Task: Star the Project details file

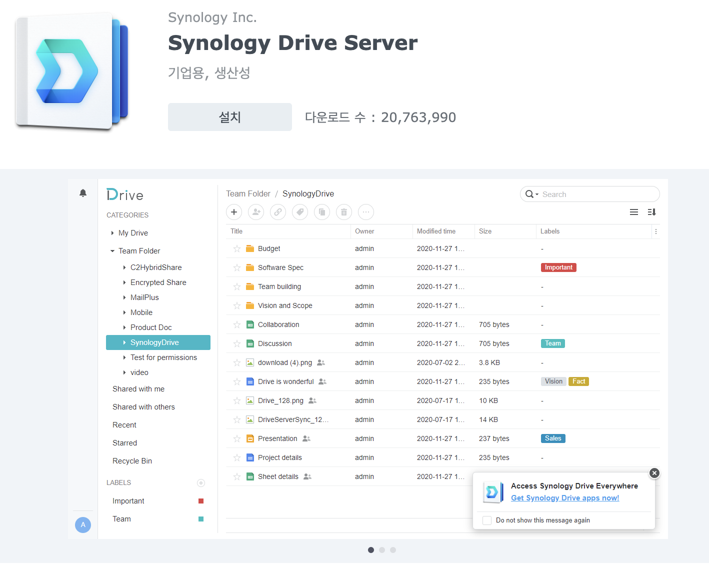Action: [237, 457]
